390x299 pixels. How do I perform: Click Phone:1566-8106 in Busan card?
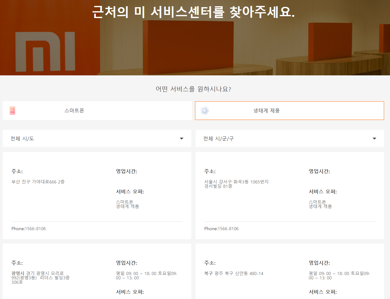(29, 229)
